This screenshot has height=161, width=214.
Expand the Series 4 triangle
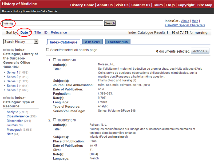click(5, 86)
